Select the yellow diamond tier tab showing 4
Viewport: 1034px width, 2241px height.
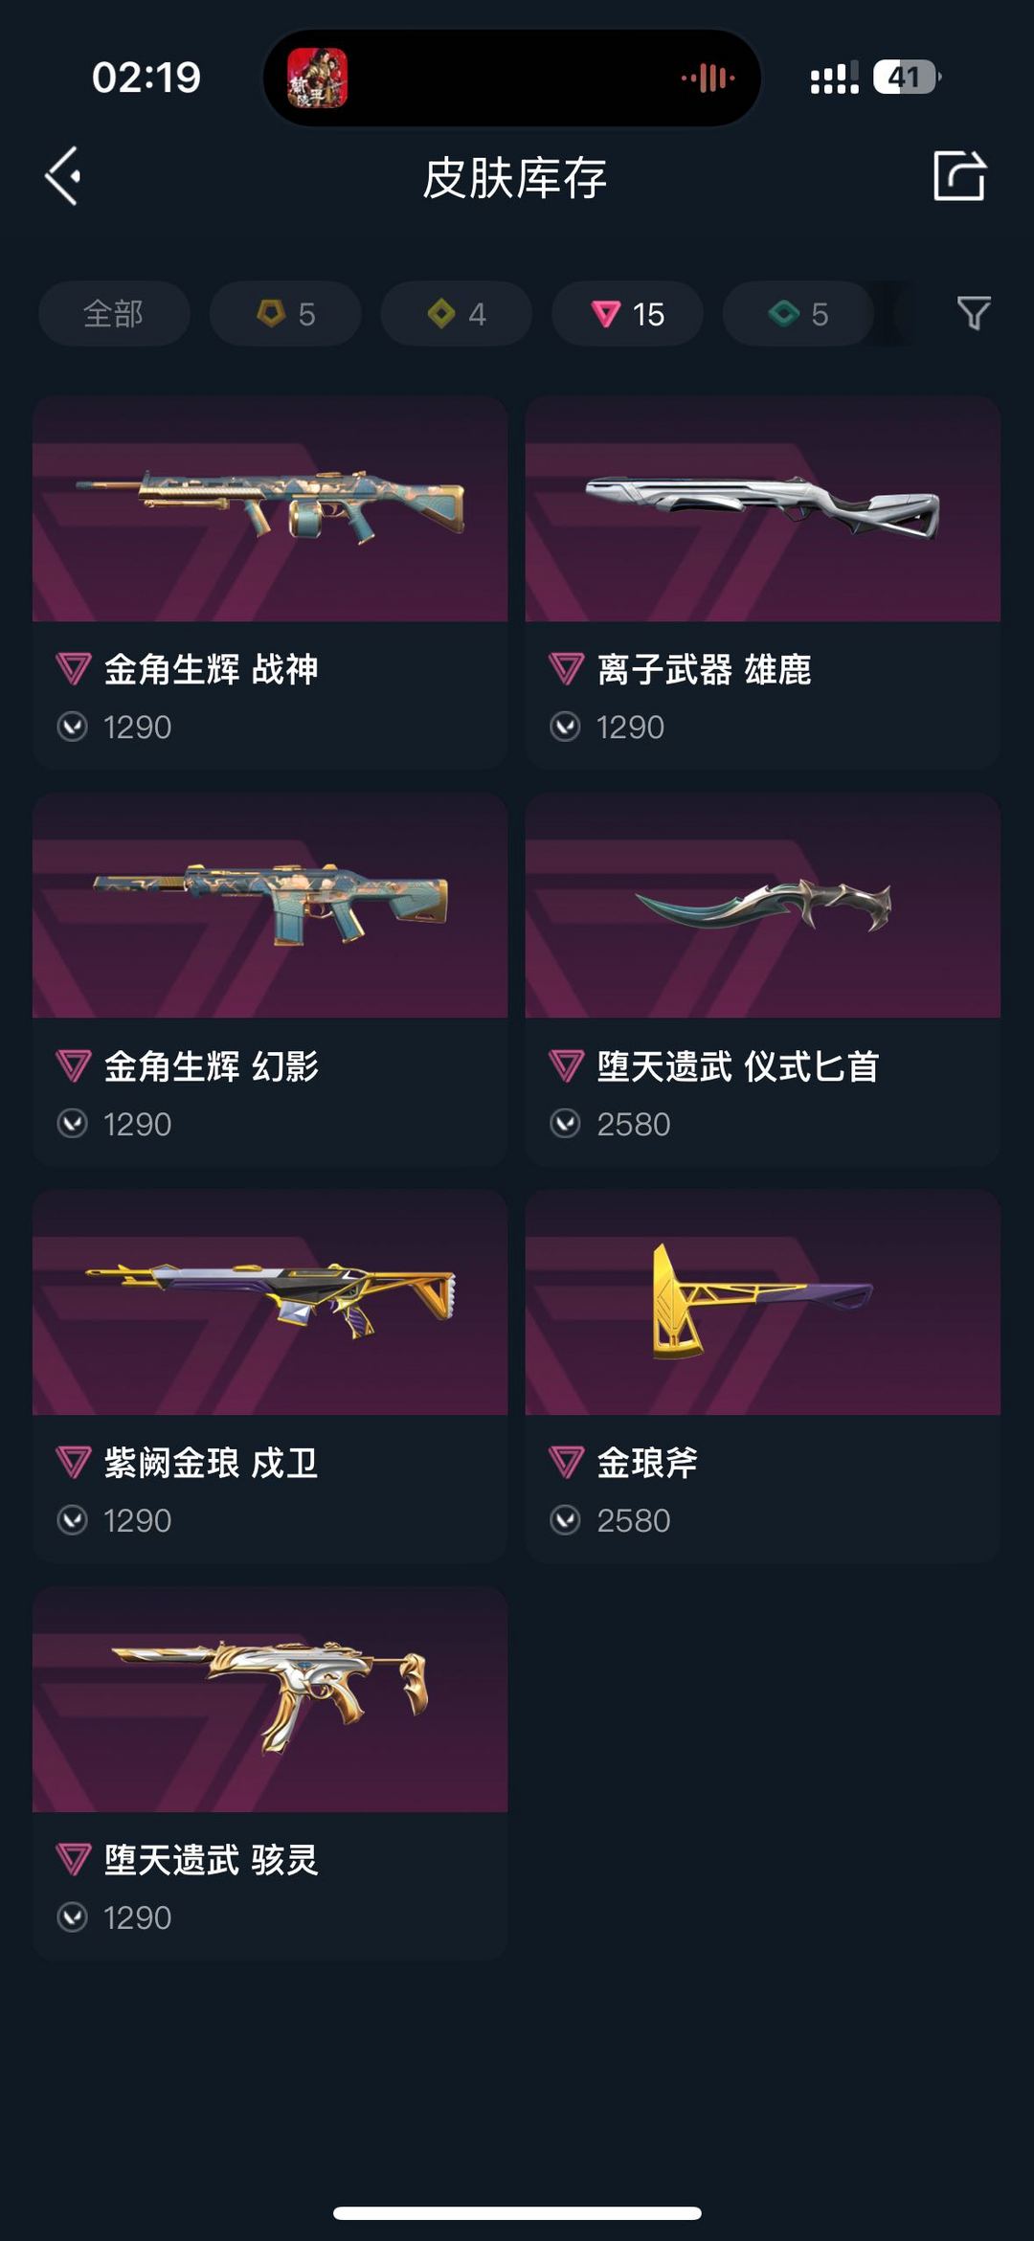456,313
